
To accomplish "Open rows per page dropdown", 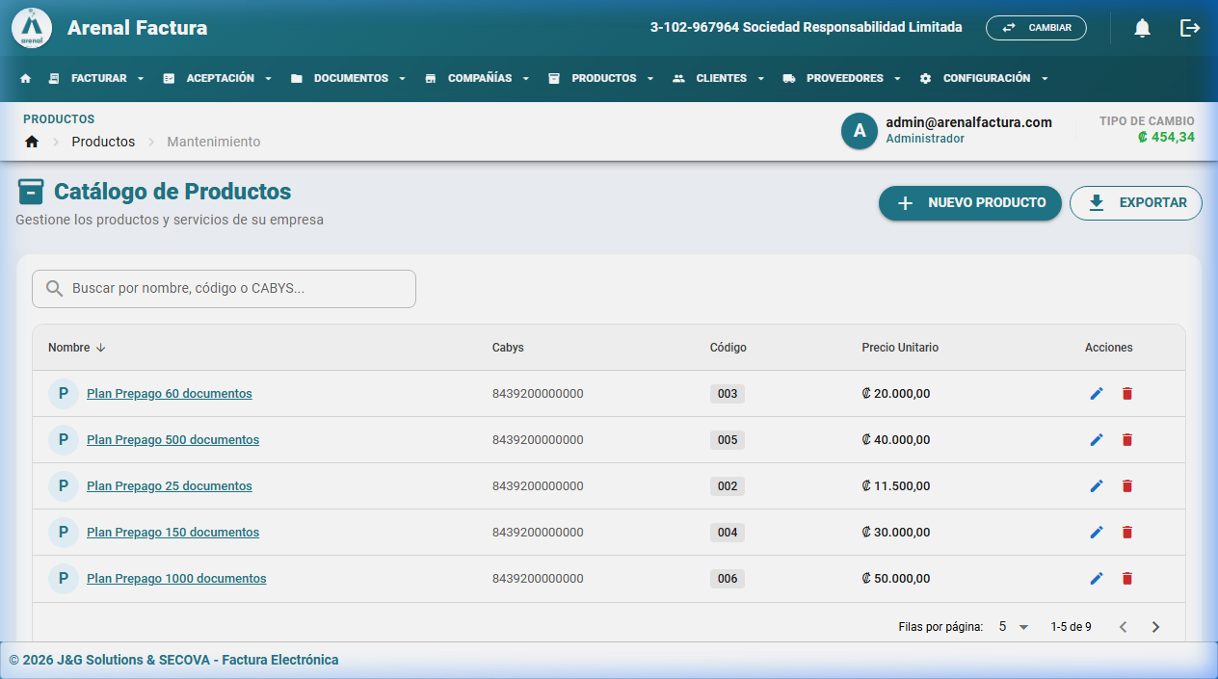I will coord(1014,627).
